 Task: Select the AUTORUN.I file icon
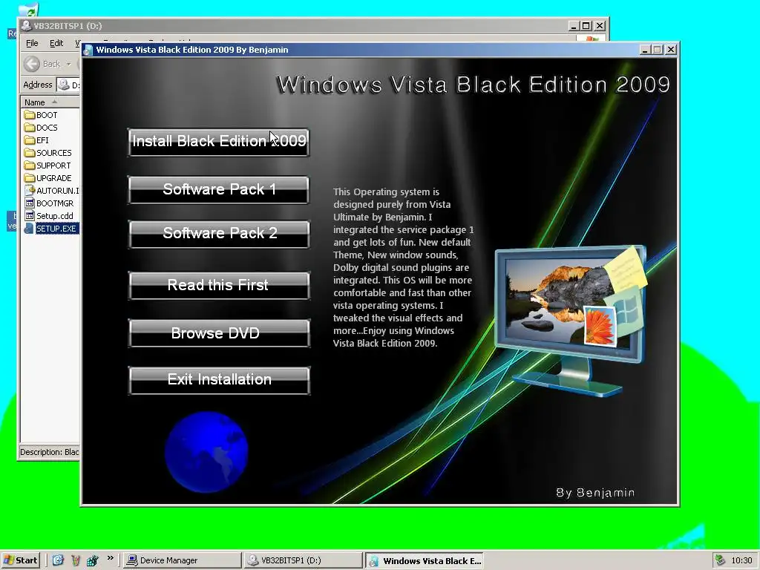[30, 191]
